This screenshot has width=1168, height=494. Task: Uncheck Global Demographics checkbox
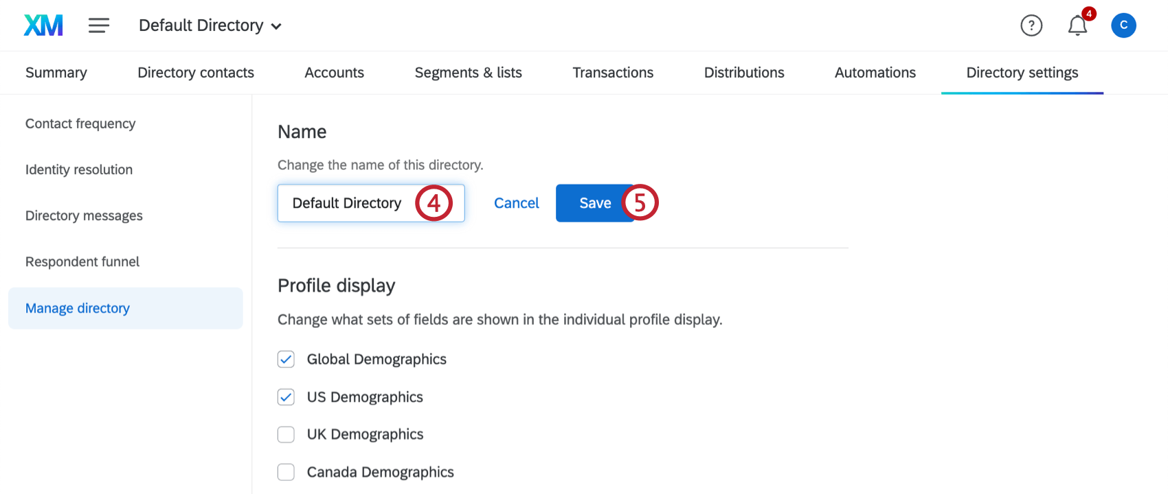pos(286,360)
